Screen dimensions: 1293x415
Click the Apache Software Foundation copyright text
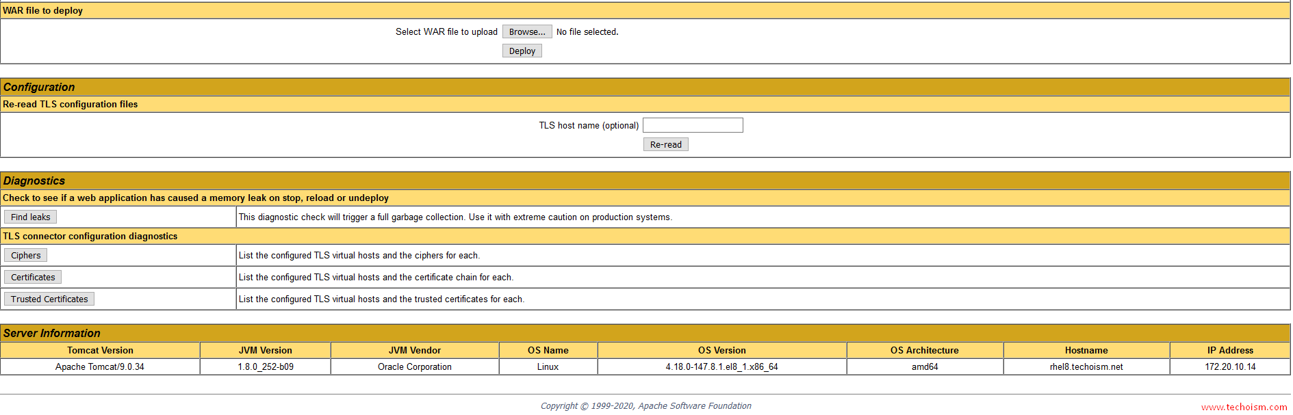[645, 405]
